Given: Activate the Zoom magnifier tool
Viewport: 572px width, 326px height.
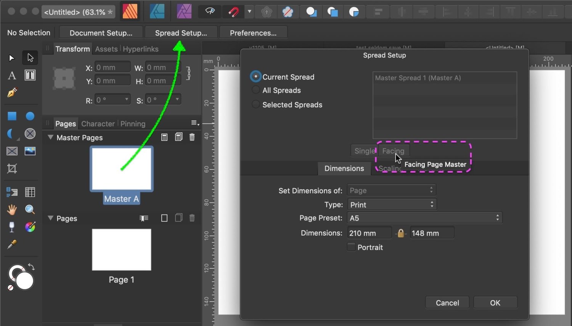Looking at the screenshot, I should pos(30,209).
